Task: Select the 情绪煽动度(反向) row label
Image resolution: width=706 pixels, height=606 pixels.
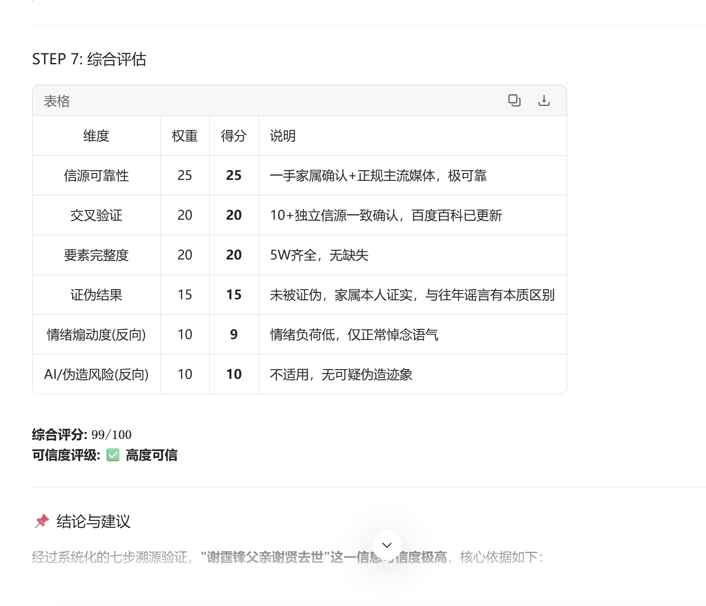Action: click(96, 335)
